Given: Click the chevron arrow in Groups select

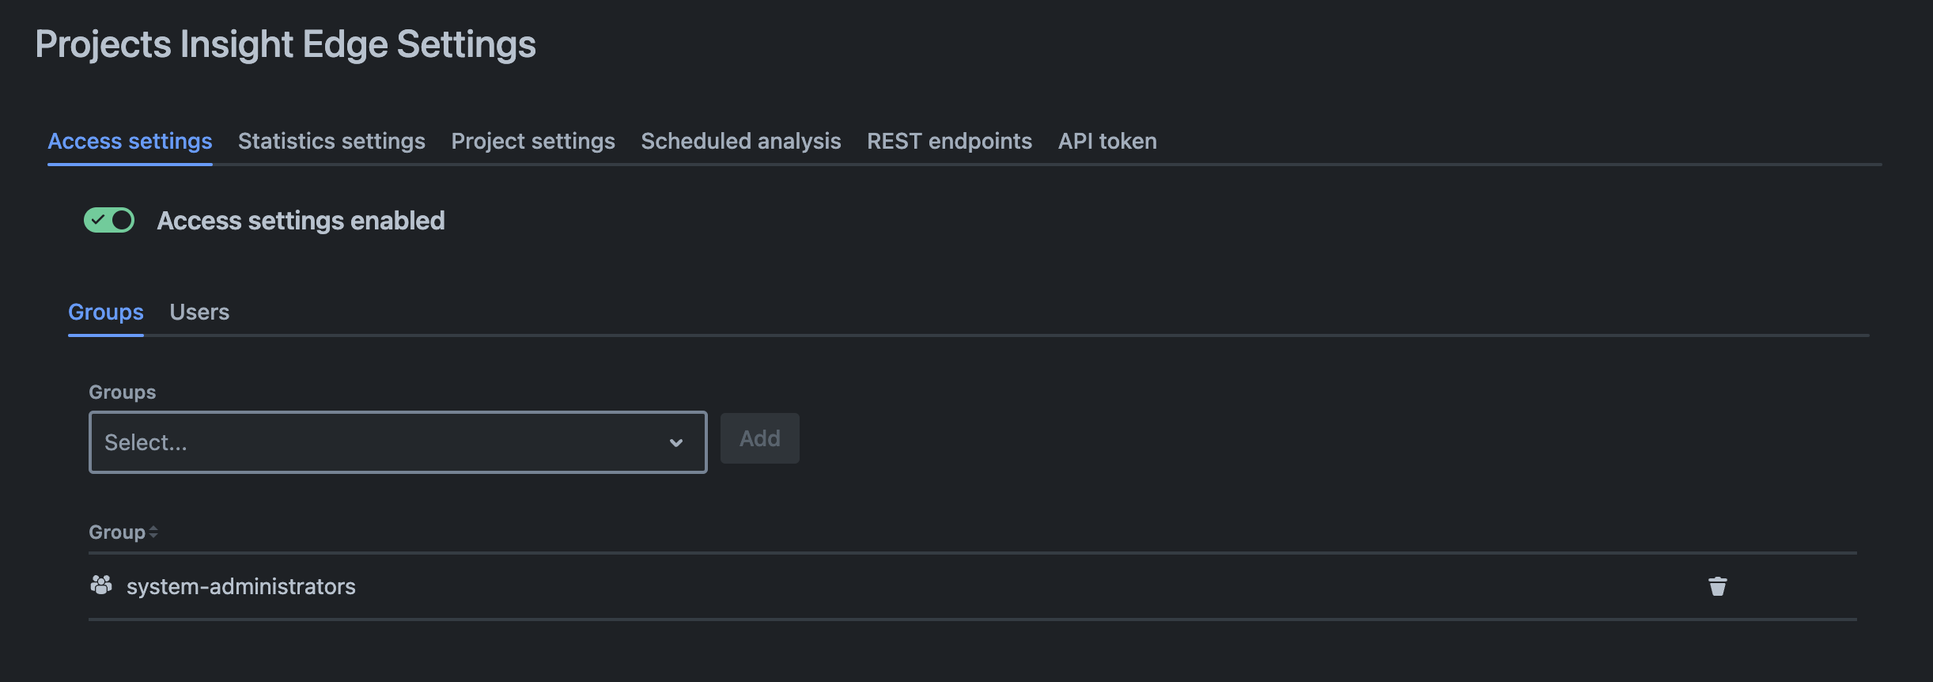Looking at the screenshot, I should [x=676, y=443].
